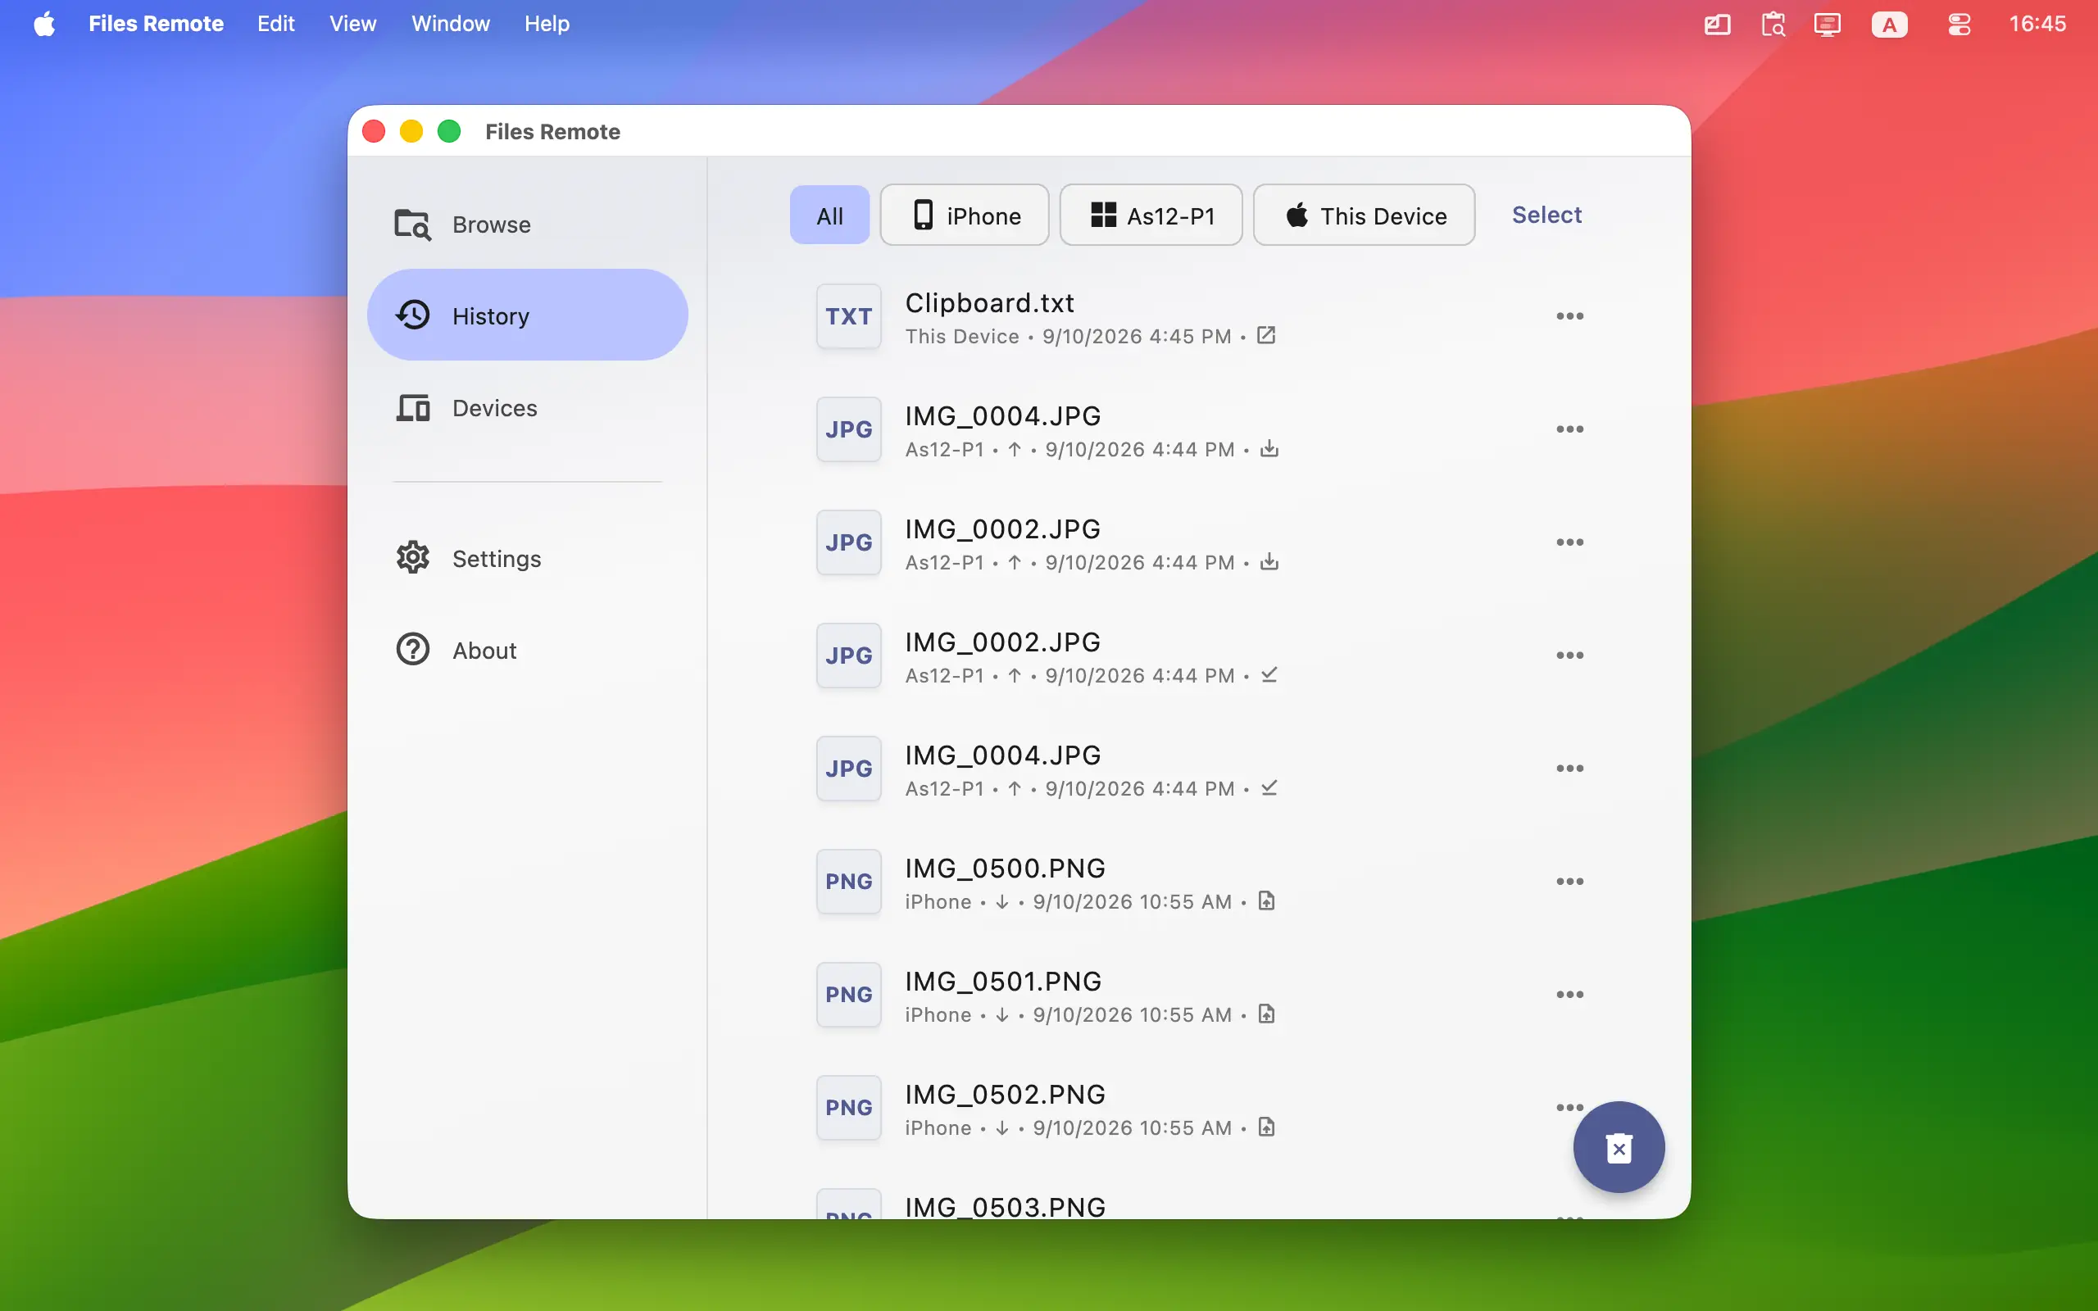This screenshot has height=1311, width=2098.
Task: Open the View menu
Action: click(353, 24)
